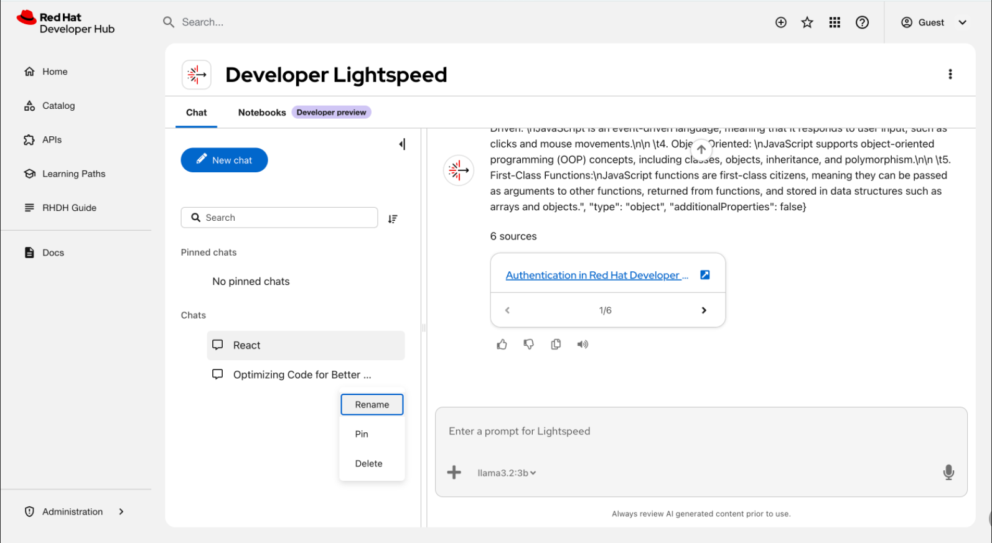Click the No pinned chats text

(x=251, y=281)
